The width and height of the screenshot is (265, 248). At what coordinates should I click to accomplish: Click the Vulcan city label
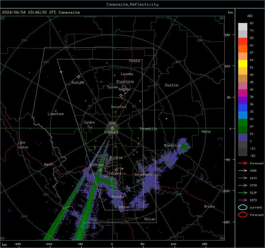(150, 219)
